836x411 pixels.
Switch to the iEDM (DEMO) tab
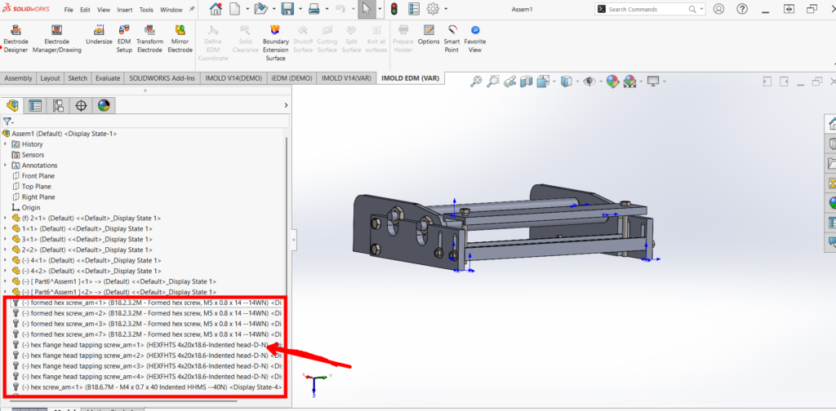pyautogui.click(x=292, y=78)
